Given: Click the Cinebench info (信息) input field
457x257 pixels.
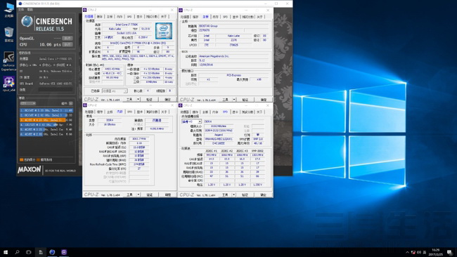Looking at the screenshot, I should pos(56,90).
